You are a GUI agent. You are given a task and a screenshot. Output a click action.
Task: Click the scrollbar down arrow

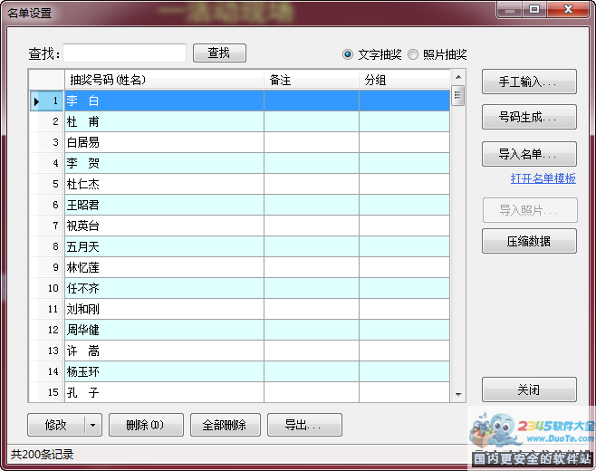pyautogui.click(x=458, y=395)
